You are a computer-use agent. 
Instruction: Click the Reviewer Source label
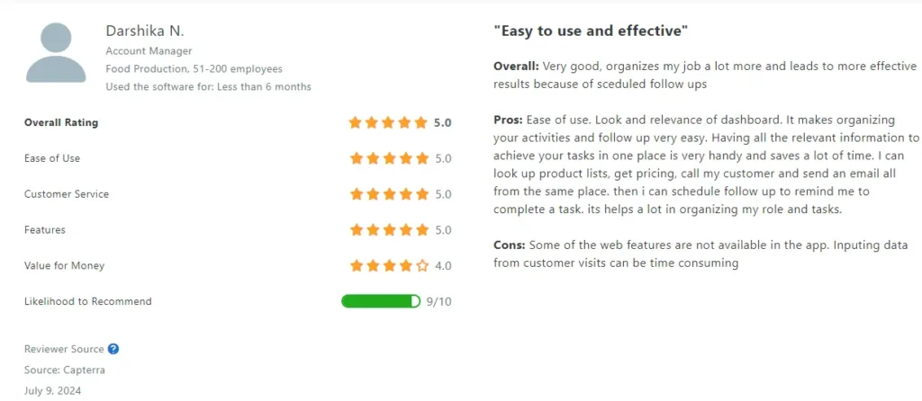click(x=63, y=349)
